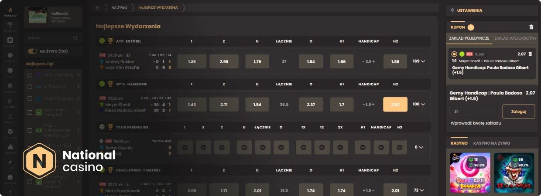Open the Aplikacja download banner
The width and height of the screenshot is (541, 196).
(53, 17)
